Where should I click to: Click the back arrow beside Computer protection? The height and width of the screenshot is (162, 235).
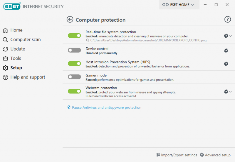click(70, 20)
